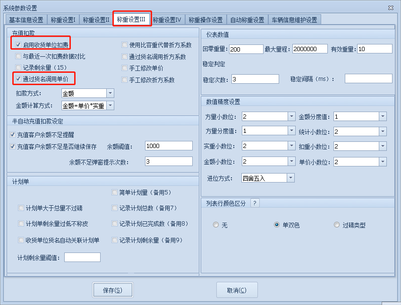Click the 保存(S) button
Viewport: 401px width, 305px height.
[x=112, y=290]
